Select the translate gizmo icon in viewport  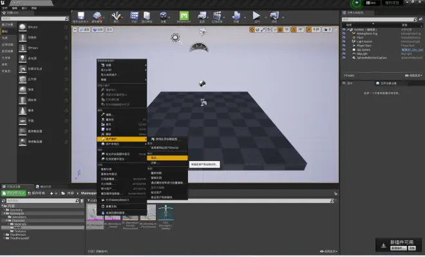pos(252,30)
